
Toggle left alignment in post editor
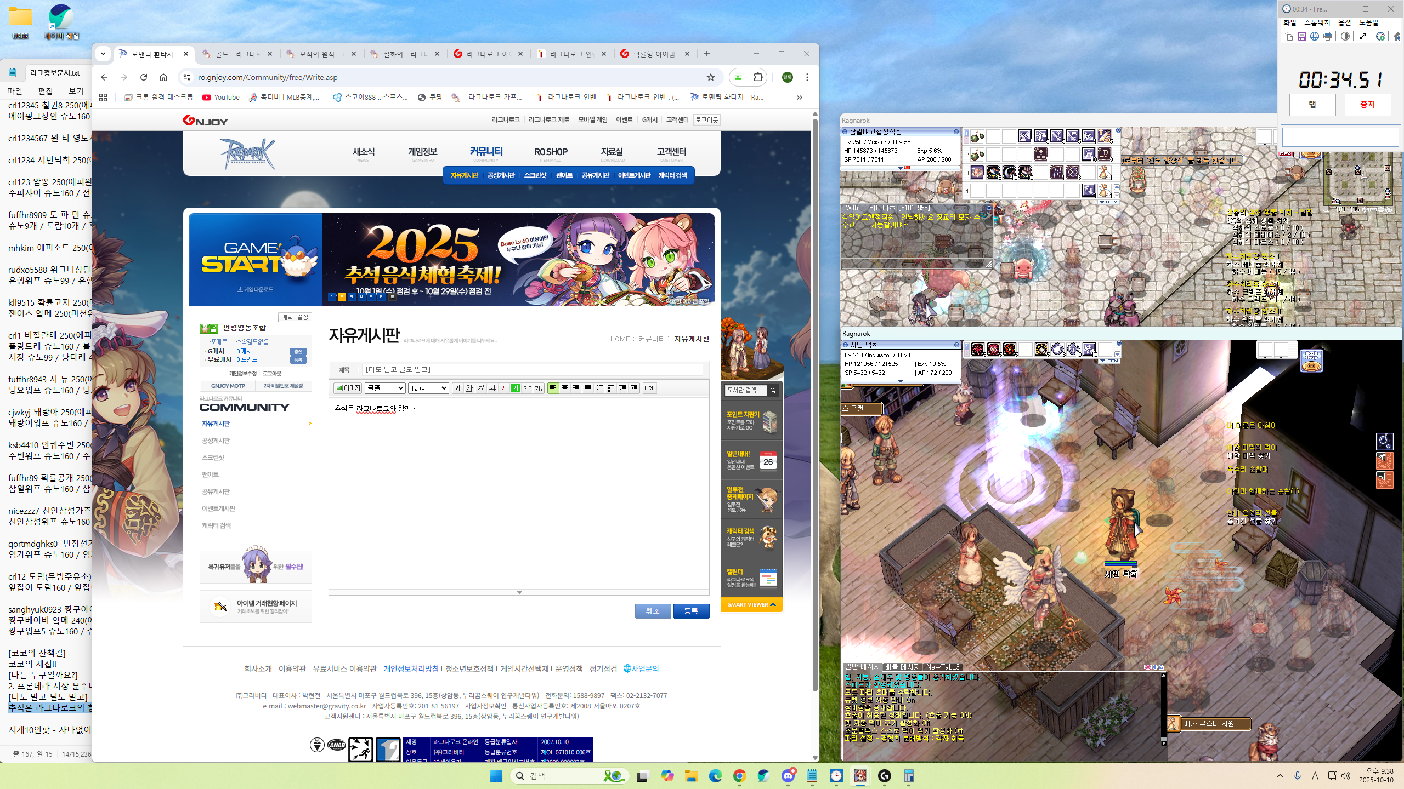click(x=553, y=388)
